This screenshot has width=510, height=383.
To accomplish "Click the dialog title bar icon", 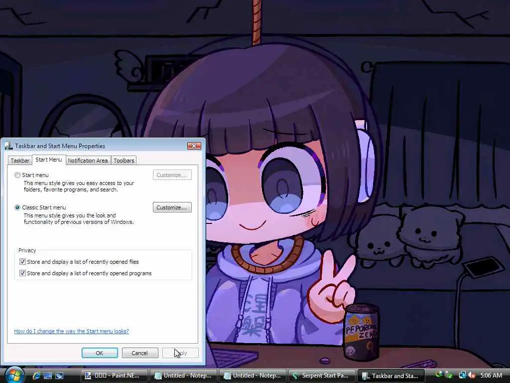I will click(x=9, y=146).
